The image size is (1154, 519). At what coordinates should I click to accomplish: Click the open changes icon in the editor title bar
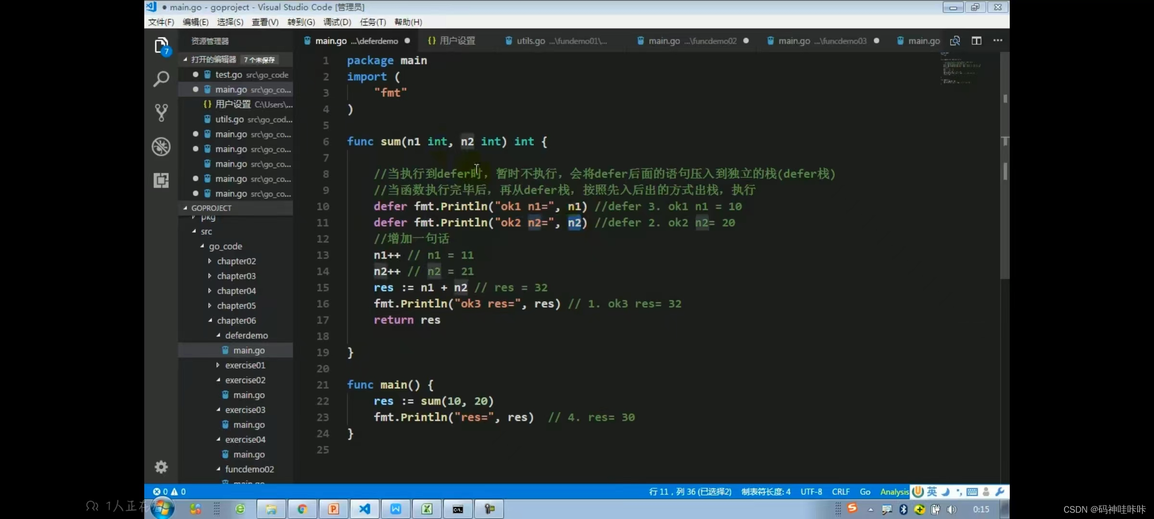click(x=955, y=41)
